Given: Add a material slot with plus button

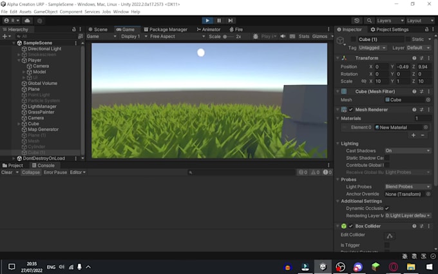Looking at the screenshot, I should 414,135.
